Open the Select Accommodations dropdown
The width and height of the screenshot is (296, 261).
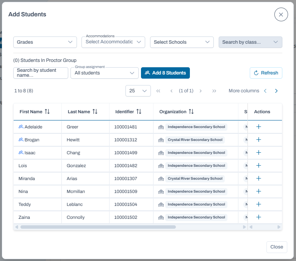(113, 42)
